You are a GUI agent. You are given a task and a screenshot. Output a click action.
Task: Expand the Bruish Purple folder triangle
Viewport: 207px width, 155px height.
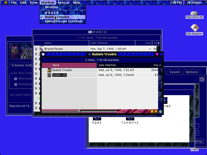tap(36, 49)
